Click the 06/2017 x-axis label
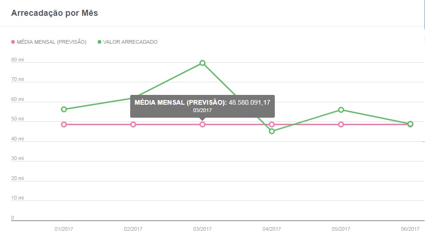 410,229
